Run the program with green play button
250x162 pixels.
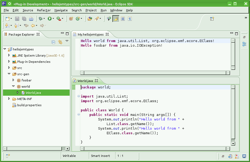point(49,19)
